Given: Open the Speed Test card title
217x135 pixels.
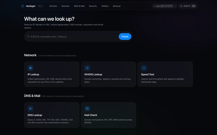Looking at the screenshot, I should coord(148,75).
